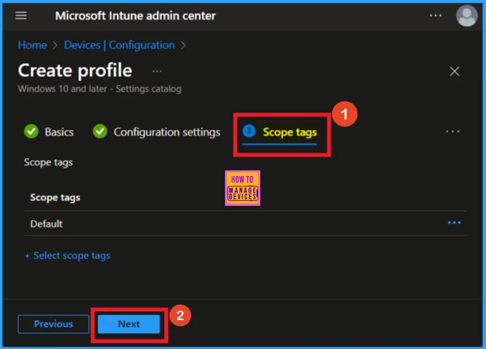The height and width of the screenshot is (349, 486).
Task: Navigate to Home breadcrumb
Action: click(32, 45)
